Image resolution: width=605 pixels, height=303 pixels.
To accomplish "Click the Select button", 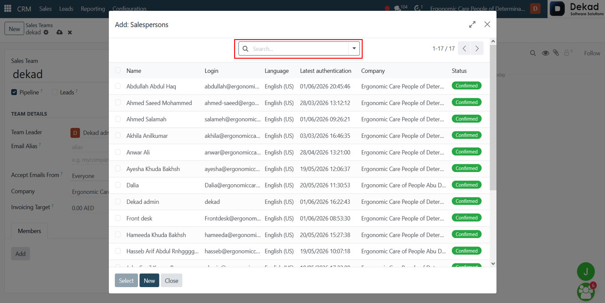I will [126, 281].
